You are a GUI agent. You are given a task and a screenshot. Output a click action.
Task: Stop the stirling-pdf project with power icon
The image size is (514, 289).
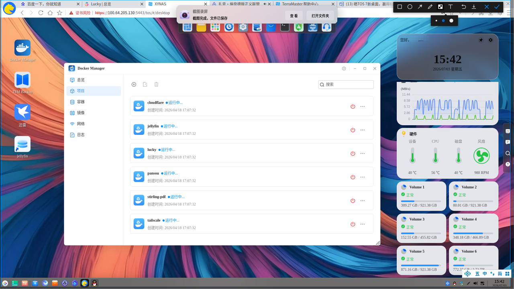(x=353, y=201)
